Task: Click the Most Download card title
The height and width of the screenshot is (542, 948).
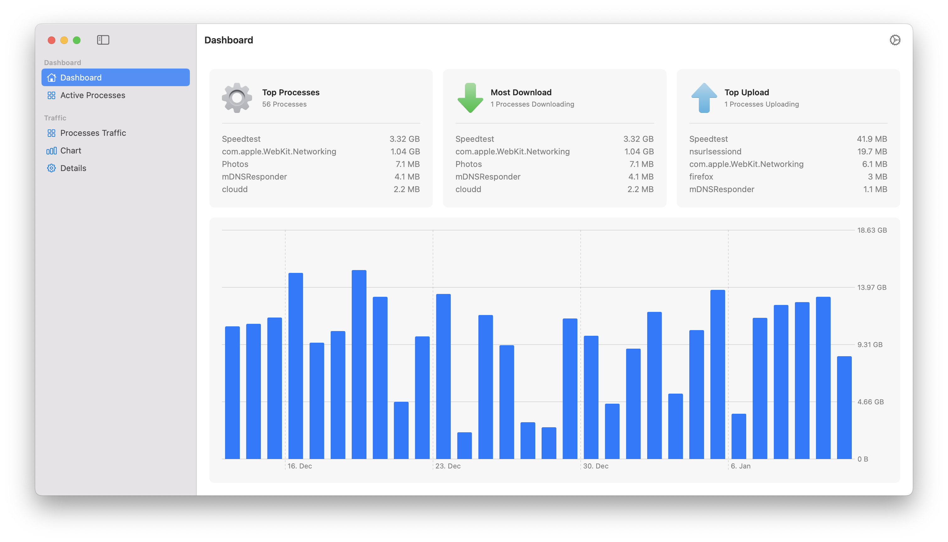Action: coord(521,92)
